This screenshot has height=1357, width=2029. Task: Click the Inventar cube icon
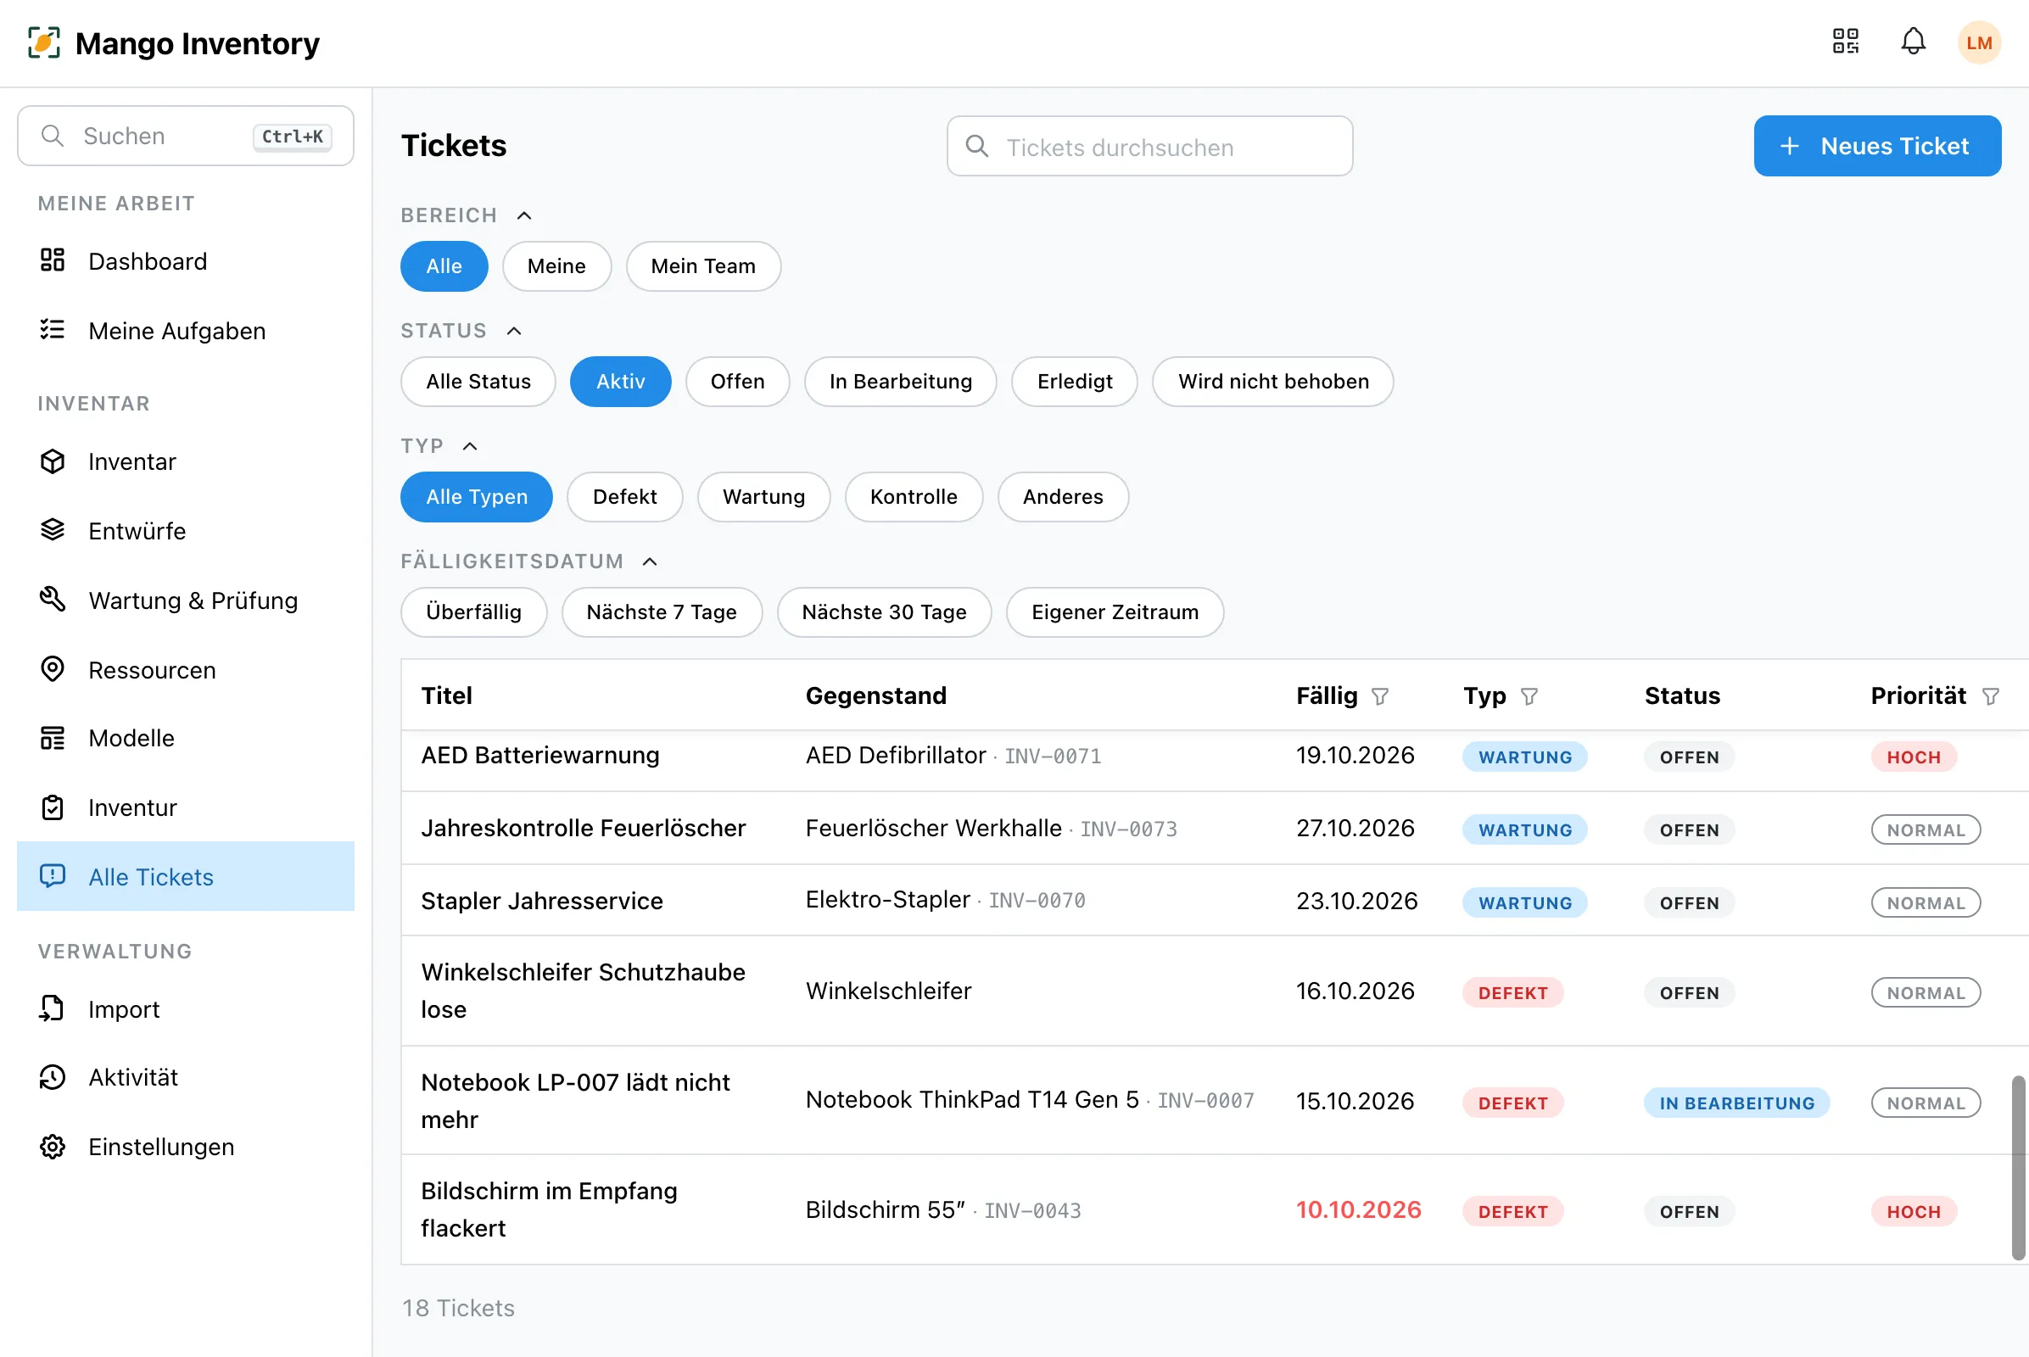pos(53,461)
